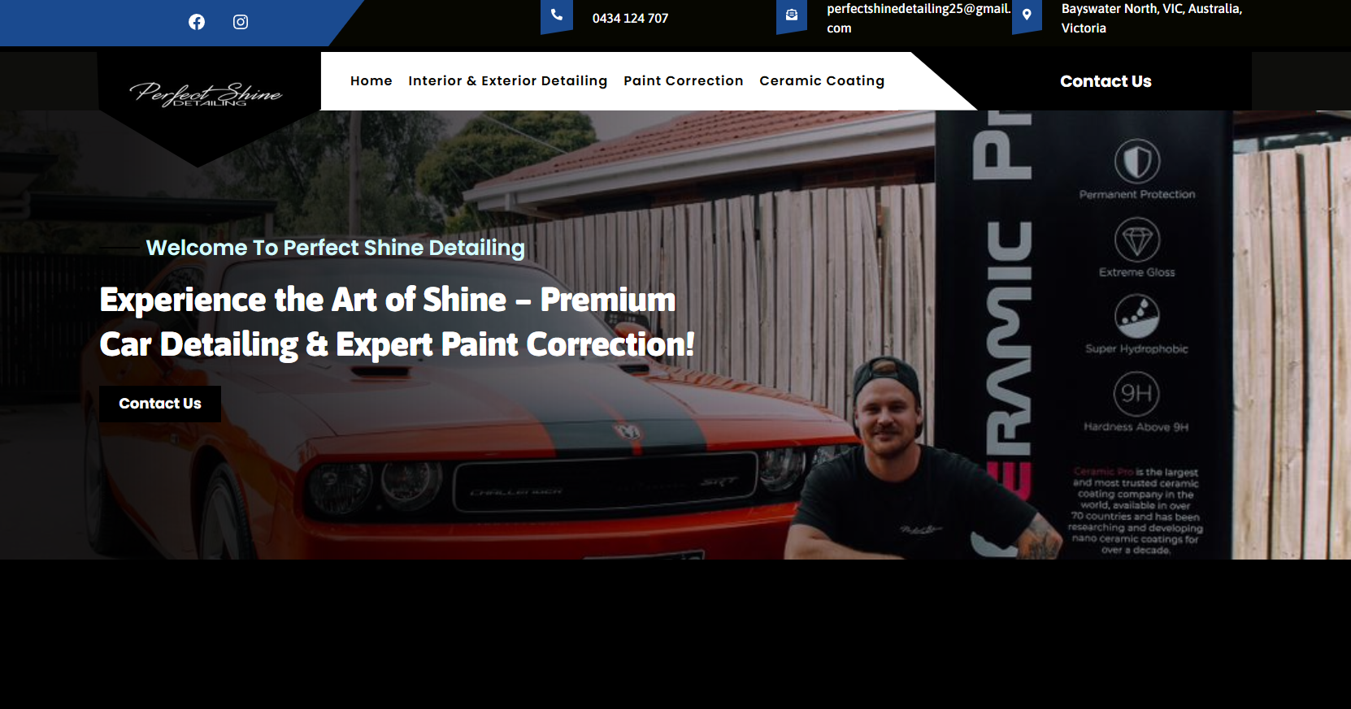
Task: Click the location pin icon
Action: [1027, 15]
